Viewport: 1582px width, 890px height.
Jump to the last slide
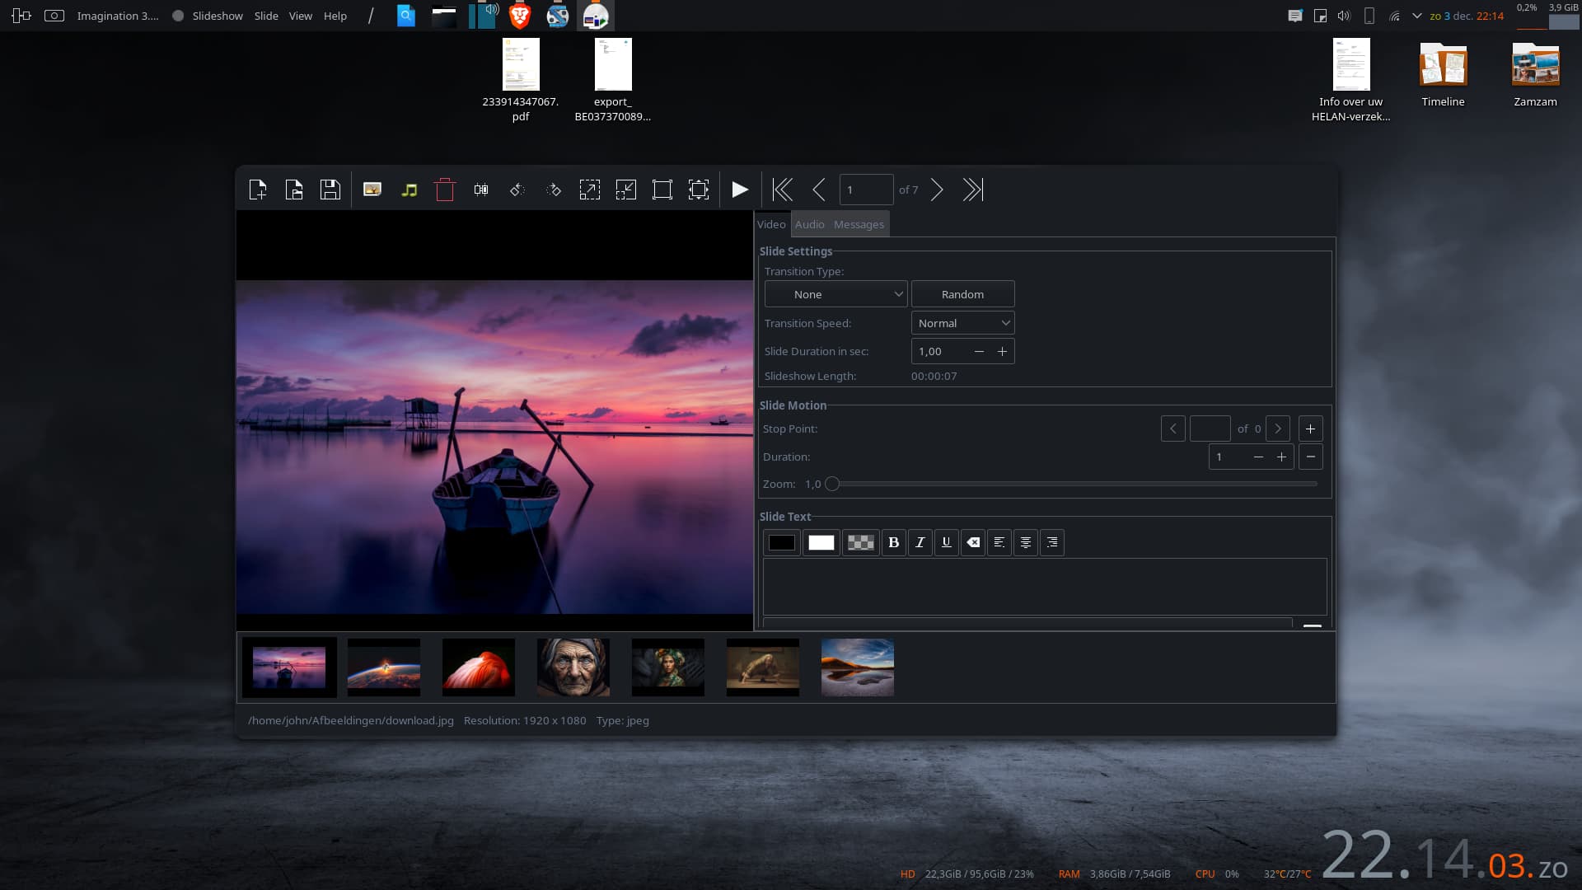click(973, 190)
